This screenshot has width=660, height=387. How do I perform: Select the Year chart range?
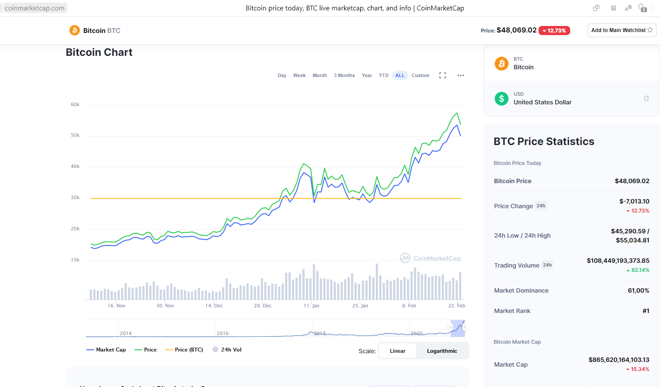click(367, 75)
